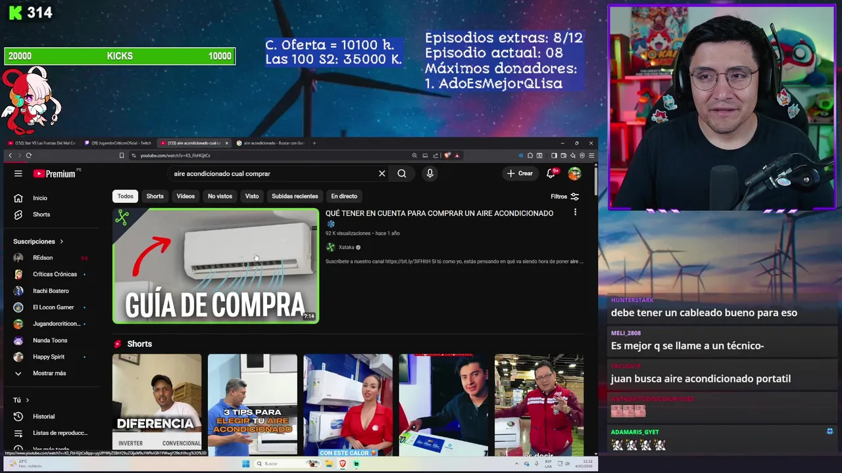Click the Brave Shields lion icon
Viewport: 842px width, 473px height.
point(447,155)
